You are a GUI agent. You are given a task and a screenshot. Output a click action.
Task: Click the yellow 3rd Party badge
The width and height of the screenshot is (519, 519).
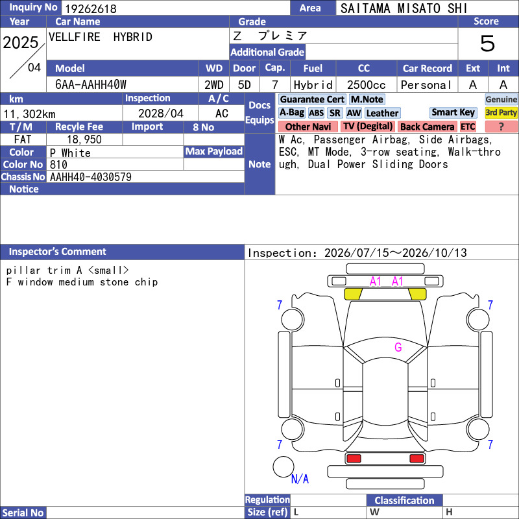[x=501, y=112]
